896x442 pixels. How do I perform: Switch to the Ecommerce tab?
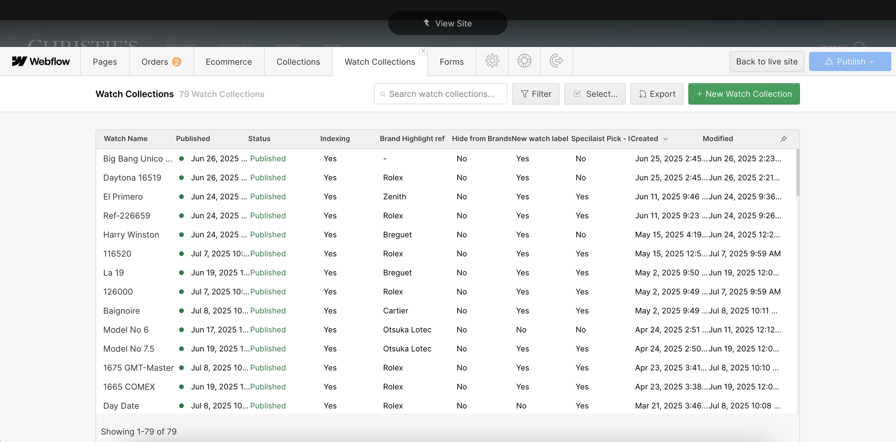pyautogui.click(x=229, y=62)
